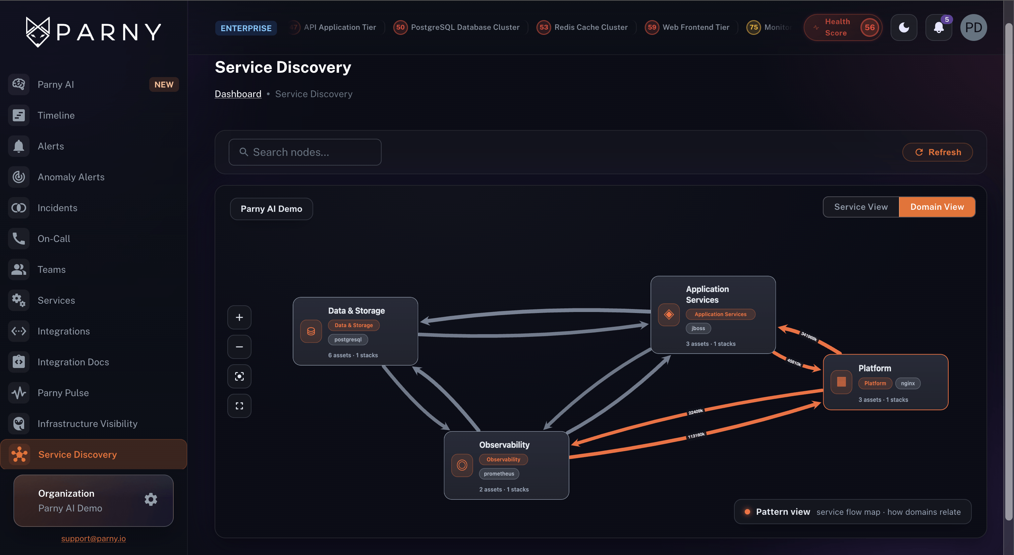Click the Platform node grid icon
This screenshot has height=555, width=1014.
tap(841, 382)
